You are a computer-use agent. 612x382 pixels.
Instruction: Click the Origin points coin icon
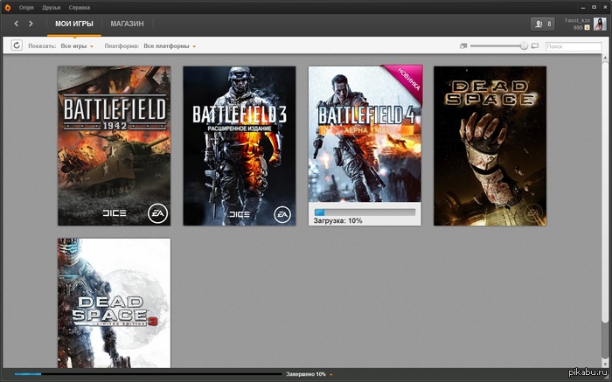pyautogui.click(x=587, y=28)
